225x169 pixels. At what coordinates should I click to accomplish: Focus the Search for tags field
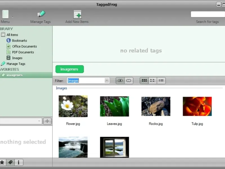(x=208, y=14)
